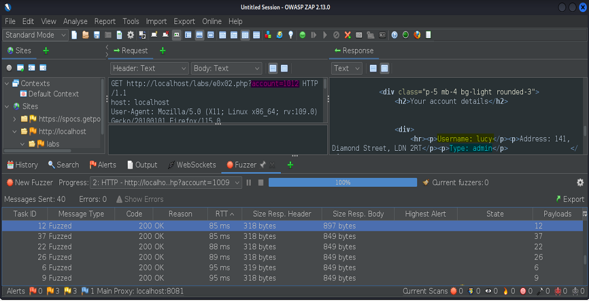Toggle the Full Layout button
589x301 pixels.
pyautogui.click(x=211, y=35)
